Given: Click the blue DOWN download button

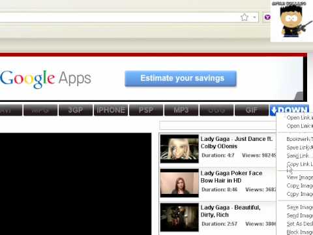Looking at the screenshot, I should point(290,110).
